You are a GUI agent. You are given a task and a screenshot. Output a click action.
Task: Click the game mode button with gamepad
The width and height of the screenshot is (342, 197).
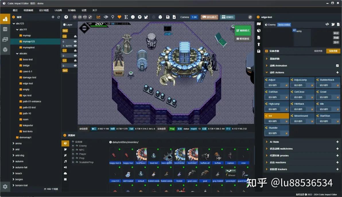(x=209, y=17)
